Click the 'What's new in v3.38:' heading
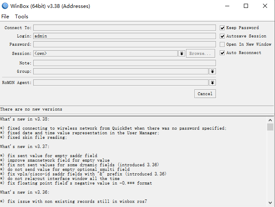This screenshot has width=275, height=207. (25, 119)
